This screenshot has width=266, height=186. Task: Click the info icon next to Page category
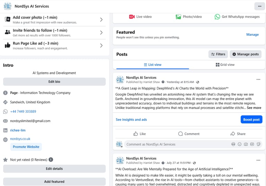tap(6, 93)
